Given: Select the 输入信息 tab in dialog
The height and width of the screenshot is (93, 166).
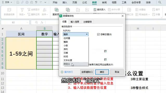Looking at the screenshot, I should pyautogui.click(x=75, y=22).
